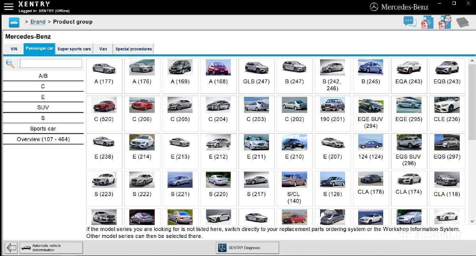Screen dimensions: 476x256
Task: Click the blue car home icon
Action: click(14, 22)
